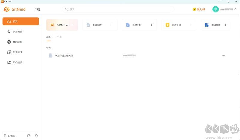Switch to the 最近 tab
240x140 pixels.
[x=49, y=37]
